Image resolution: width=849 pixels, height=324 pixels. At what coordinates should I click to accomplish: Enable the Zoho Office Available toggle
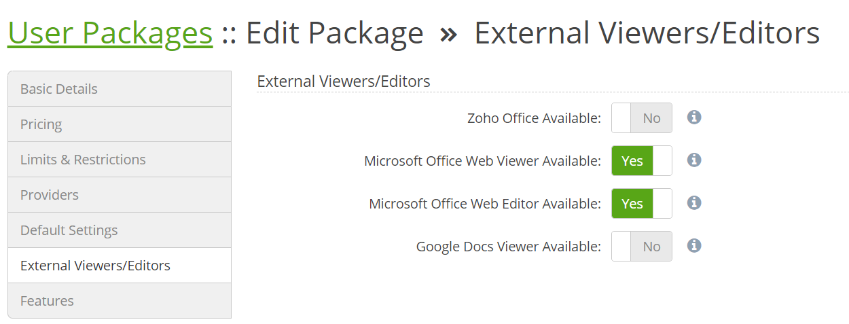[x=641, y=118]
